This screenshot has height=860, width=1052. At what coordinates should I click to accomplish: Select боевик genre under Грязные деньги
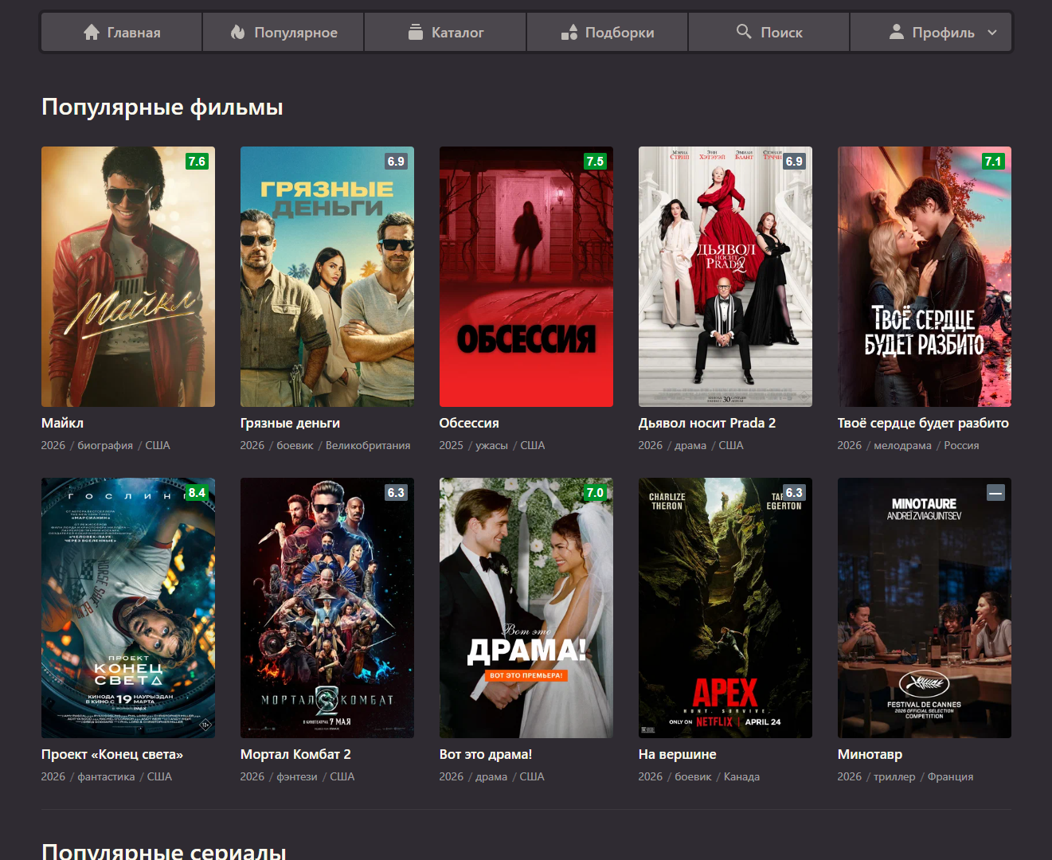(x=295, y=445)
